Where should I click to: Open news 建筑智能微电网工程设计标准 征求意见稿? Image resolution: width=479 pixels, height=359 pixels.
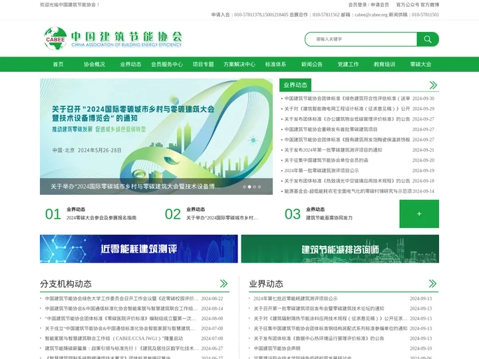pyautogui.click(x=347, y=108)
